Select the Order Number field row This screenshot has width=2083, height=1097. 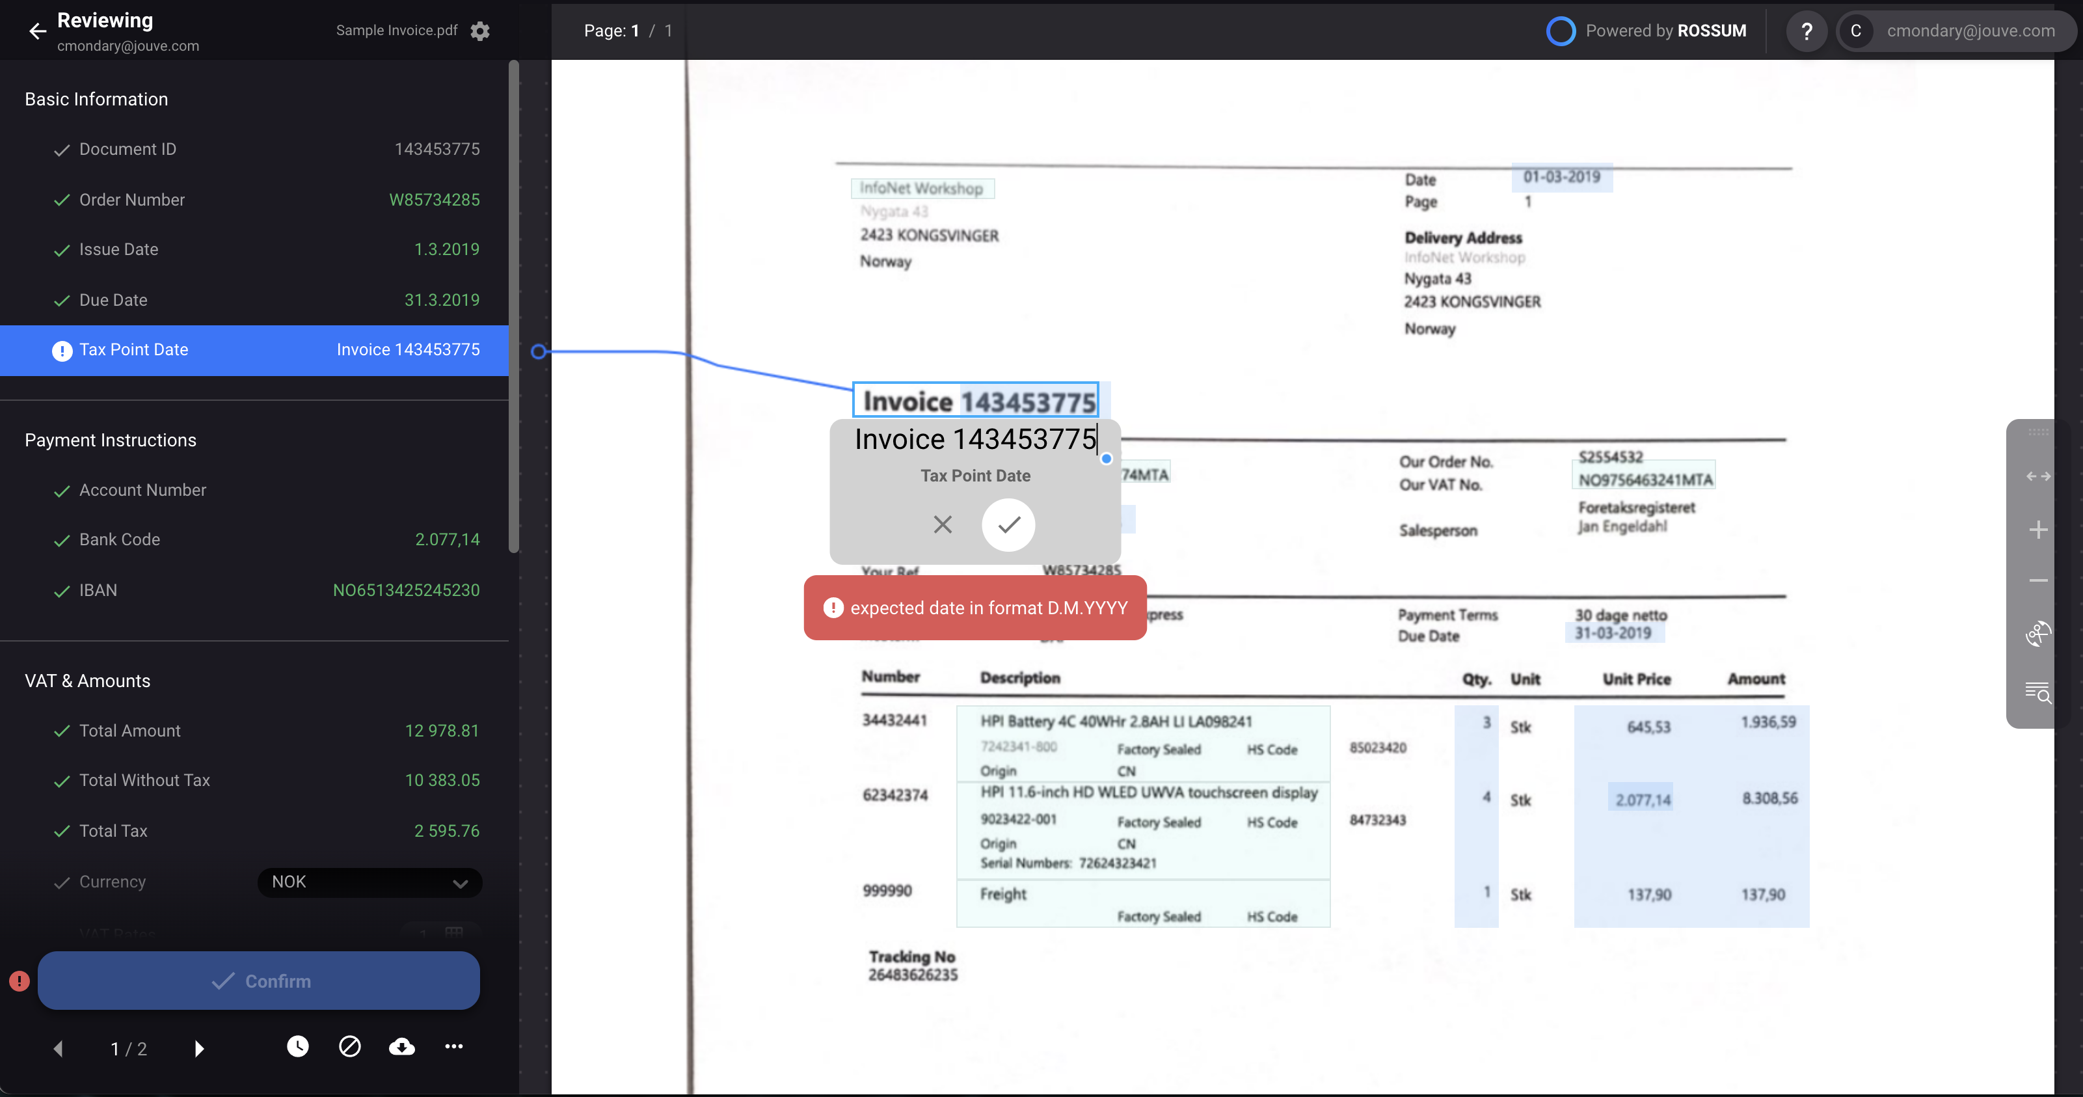(x=254, y=200)
